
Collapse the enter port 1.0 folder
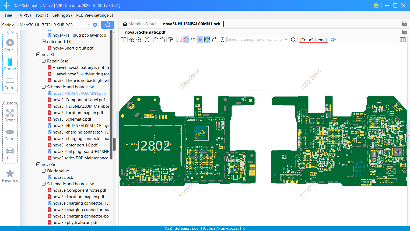44,41
